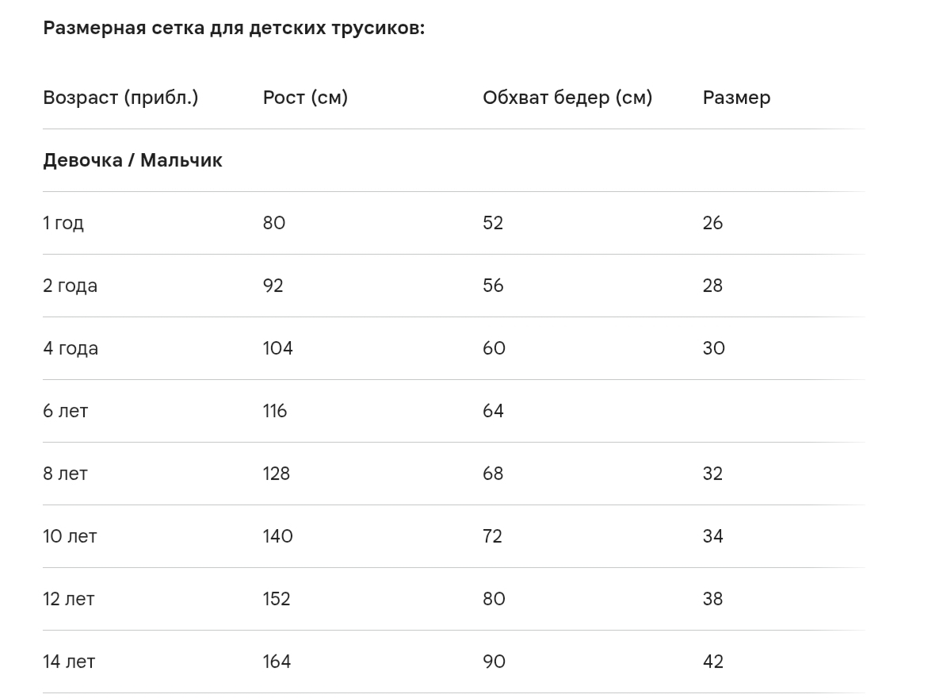Click the '1 год' age cell
This screenshot has height=698, width=951.
[x=63, y=223]
